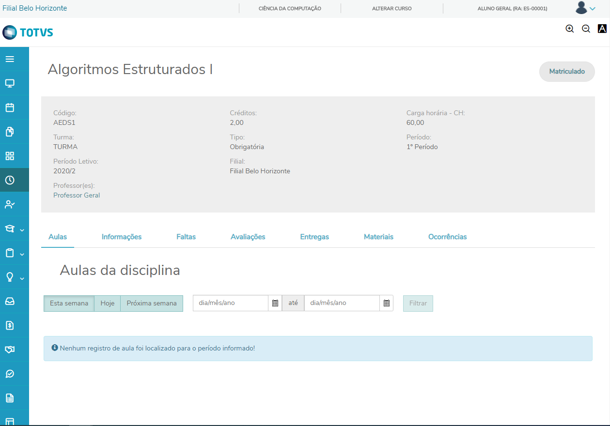610x426 pixels.
Task: Switch to the Informações tab
Action: coord(122,237)
